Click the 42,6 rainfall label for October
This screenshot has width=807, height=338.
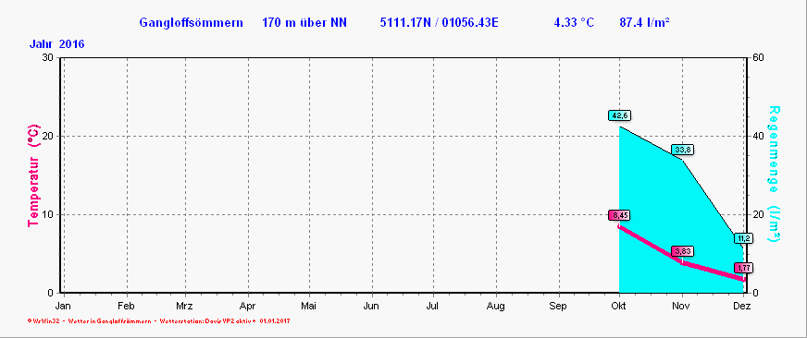click(x=620, y=115)
